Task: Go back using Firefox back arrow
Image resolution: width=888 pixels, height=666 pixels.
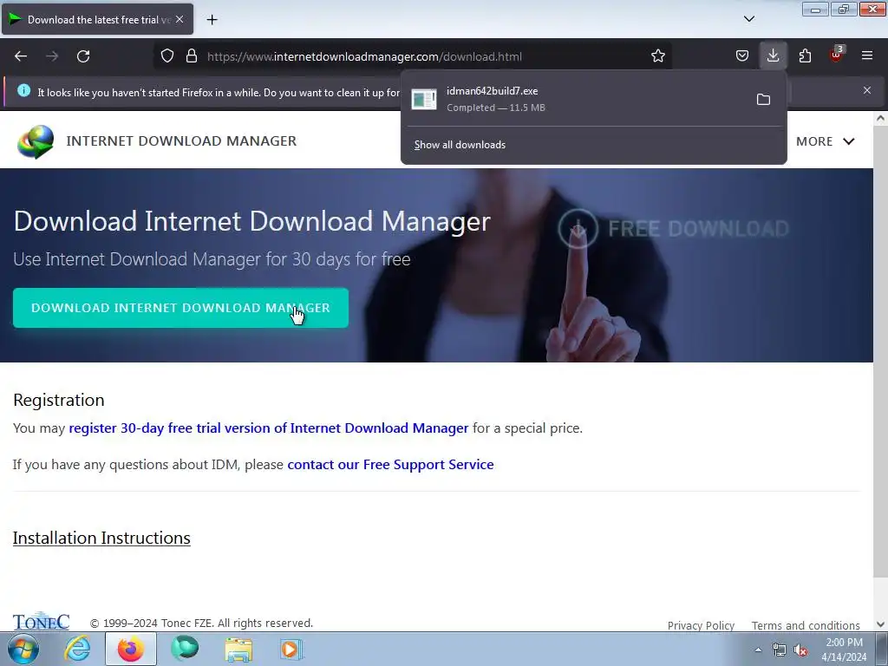Action: [x=21, y=56]
